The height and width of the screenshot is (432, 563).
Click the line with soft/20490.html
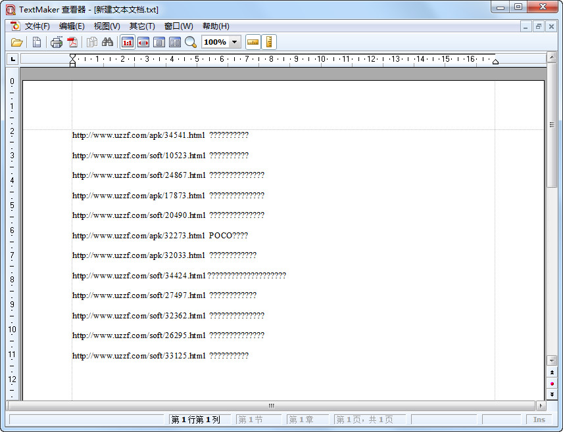(x=168, y=215)
